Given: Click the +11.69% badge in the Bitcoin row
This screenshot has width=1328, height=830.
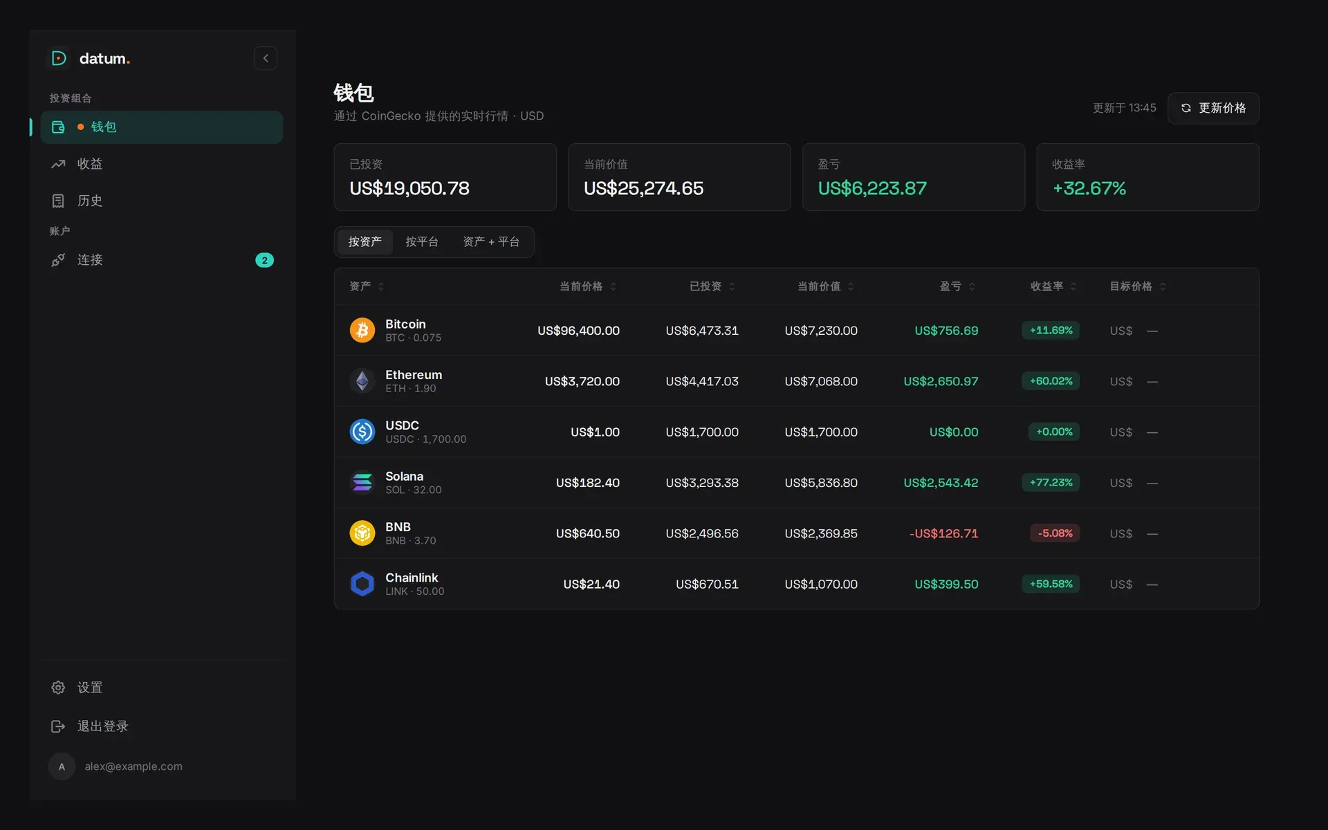Looking at the screenshot, I should click(1051, 331).
